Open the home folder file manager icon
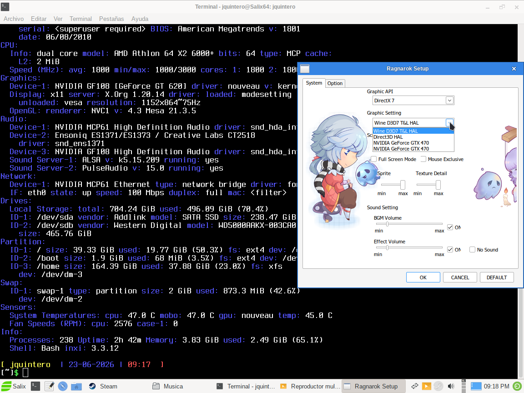Image resolution: width=524 pixels, height=393 pixels. pos(76,386)
